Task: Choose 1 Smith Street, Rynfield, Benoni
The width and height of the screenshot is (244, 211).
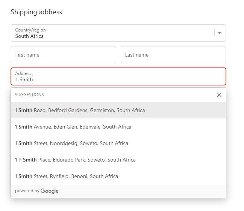Action: pos(66,176)
